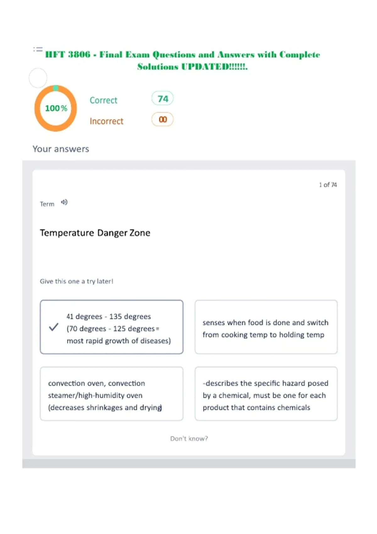Select 'describes the specific hazard posed' answer
The width and height of the screenshot is (377, 534).
pos(266,394)
